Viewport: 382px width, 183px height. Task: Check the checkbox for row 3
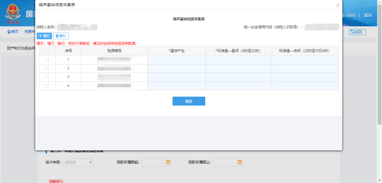tap(47, 77)
